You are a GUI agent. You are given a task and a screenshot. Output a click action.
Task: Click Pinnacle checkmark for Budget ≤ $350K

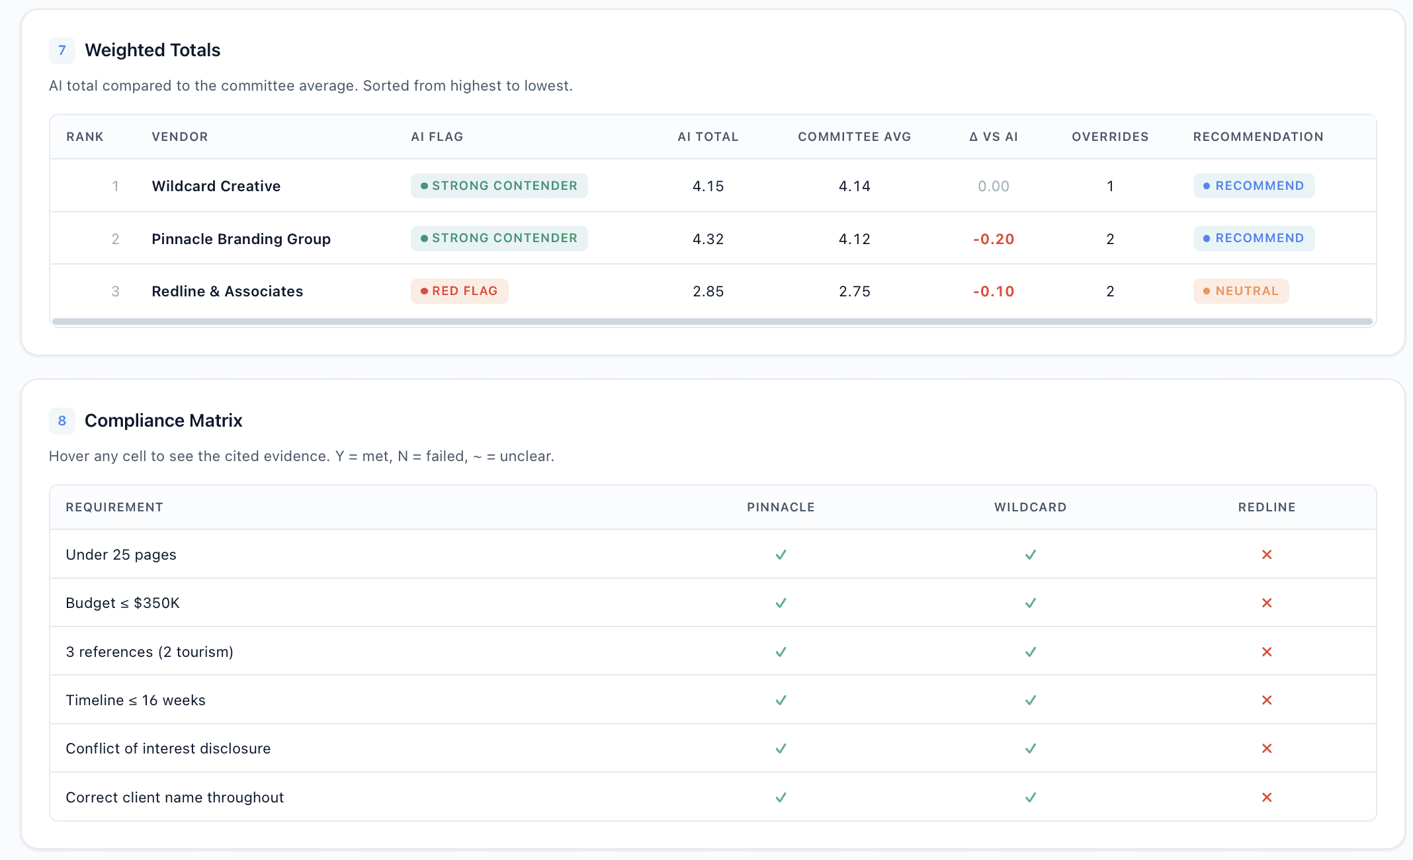pyautogui.click(x=781, y=603)
